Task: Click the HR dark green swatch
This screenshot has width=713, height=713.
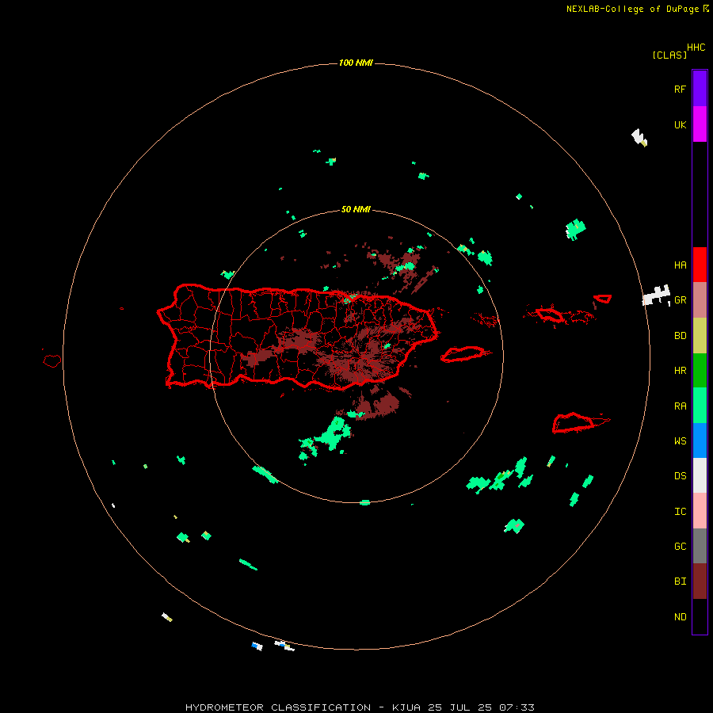Action: tap(700, 371)
